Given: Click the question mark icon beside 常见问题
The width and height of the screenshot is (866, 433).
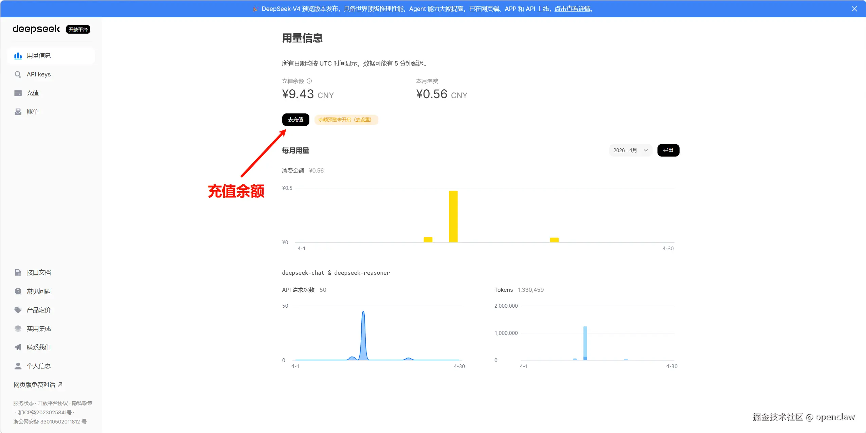Looking at the screenshot, I should pos(18,291).
